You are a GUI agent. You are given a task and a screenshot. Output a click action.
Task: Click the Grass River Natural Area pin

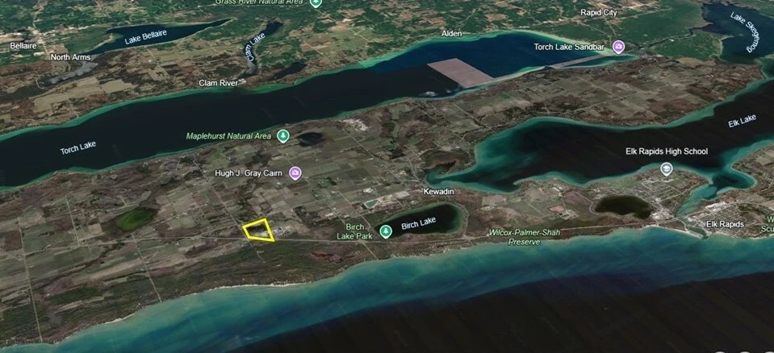click(x=316, y=2)
